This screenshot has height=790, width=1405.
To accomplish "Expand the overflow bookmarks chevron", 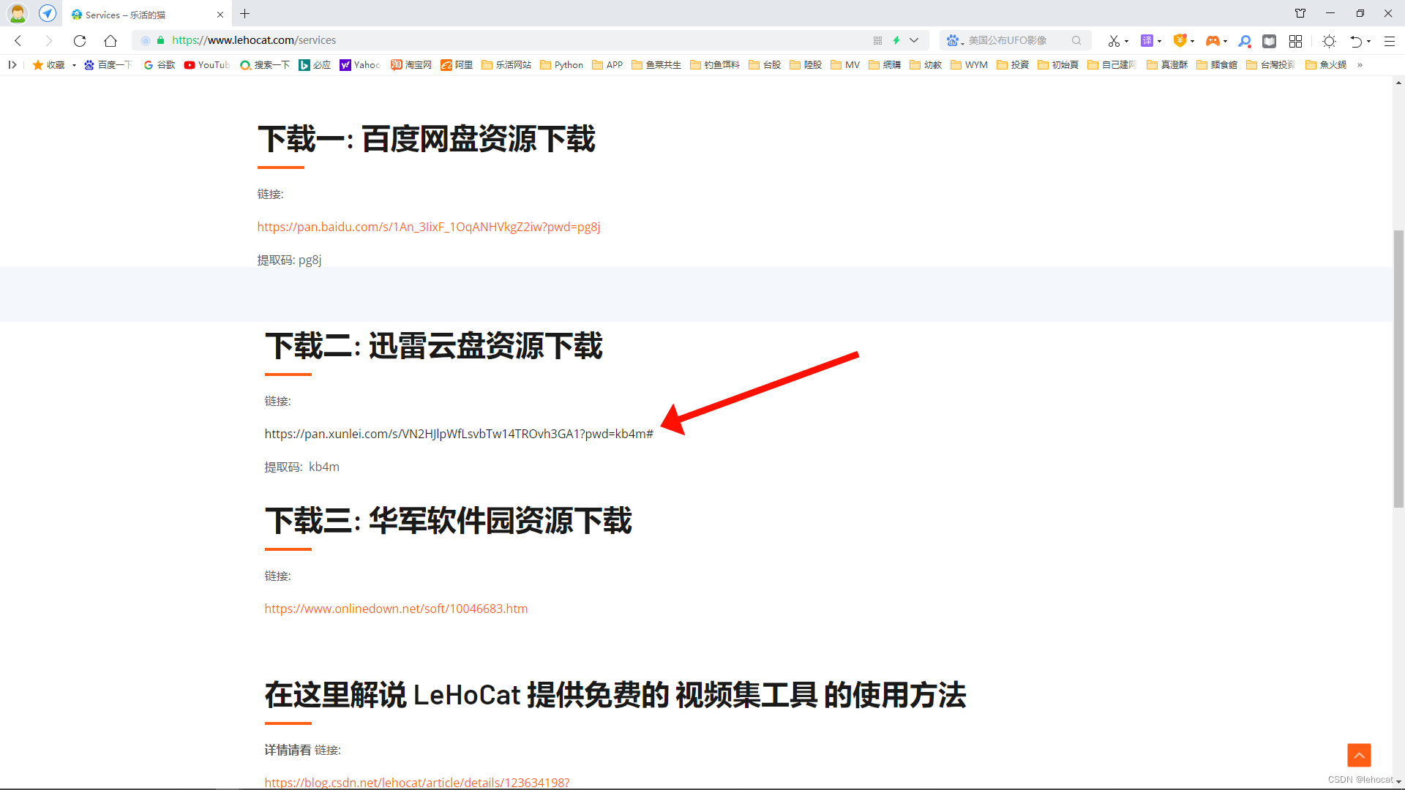I will point(1360,65).
